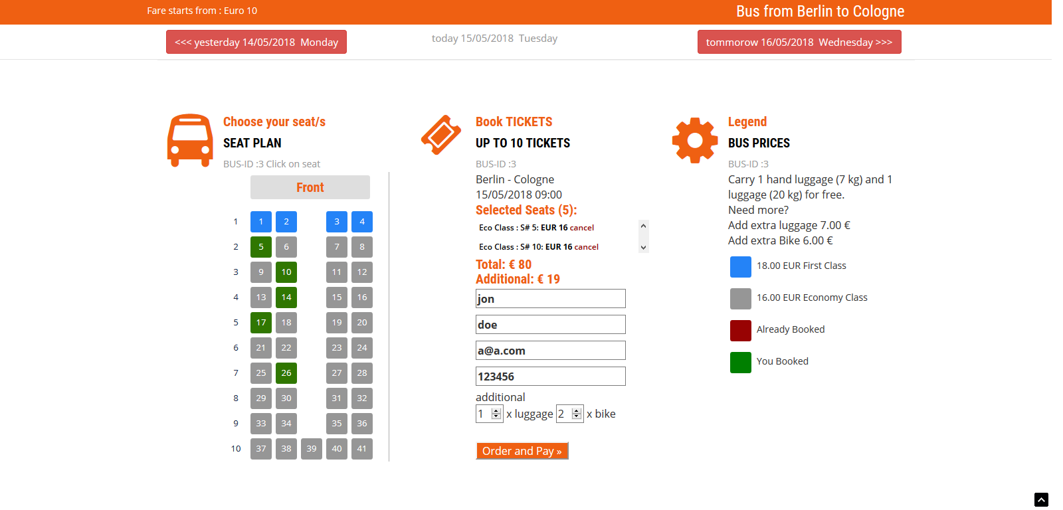Click 'Fare starts from : Euro 10' text
This screenshot has width=1063, height=510.
(x=202, y=11)
